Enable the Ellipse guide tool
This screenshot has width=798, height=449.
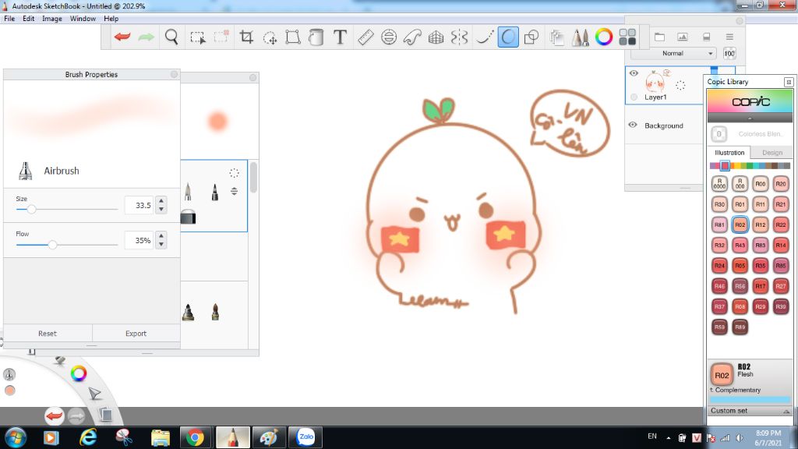[x=389, y=37]
